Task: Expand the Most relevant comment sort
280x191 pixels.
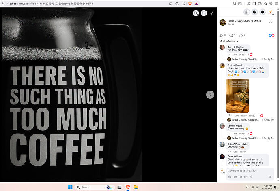Action: 229,41
